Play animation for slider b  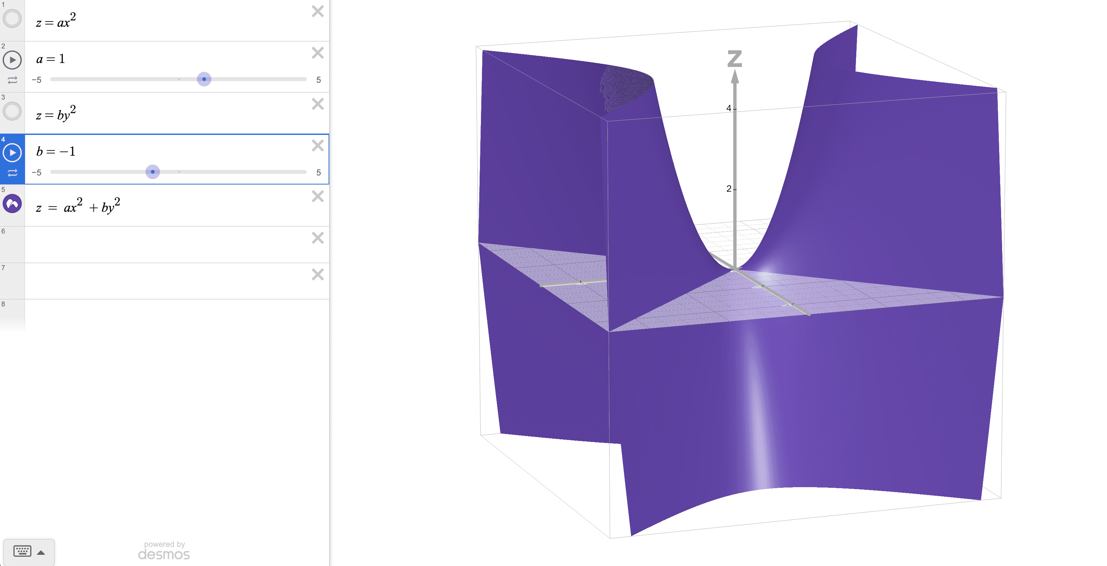point(12,153)
